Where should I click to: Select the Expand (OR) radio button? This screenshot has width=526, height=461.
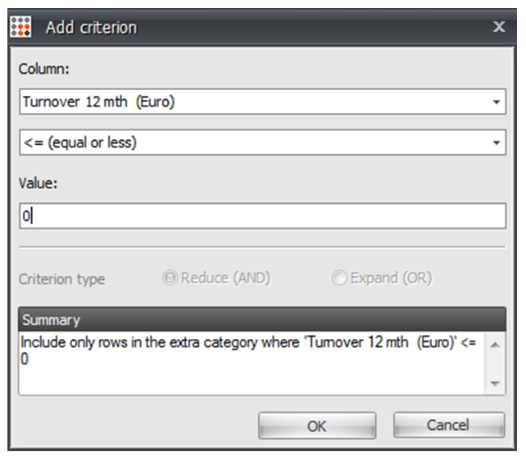coord(339,278)
